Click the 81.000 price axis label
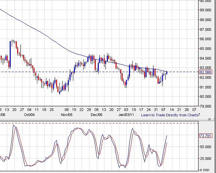The height and width of the screenshot is (173, 216). 205,87
